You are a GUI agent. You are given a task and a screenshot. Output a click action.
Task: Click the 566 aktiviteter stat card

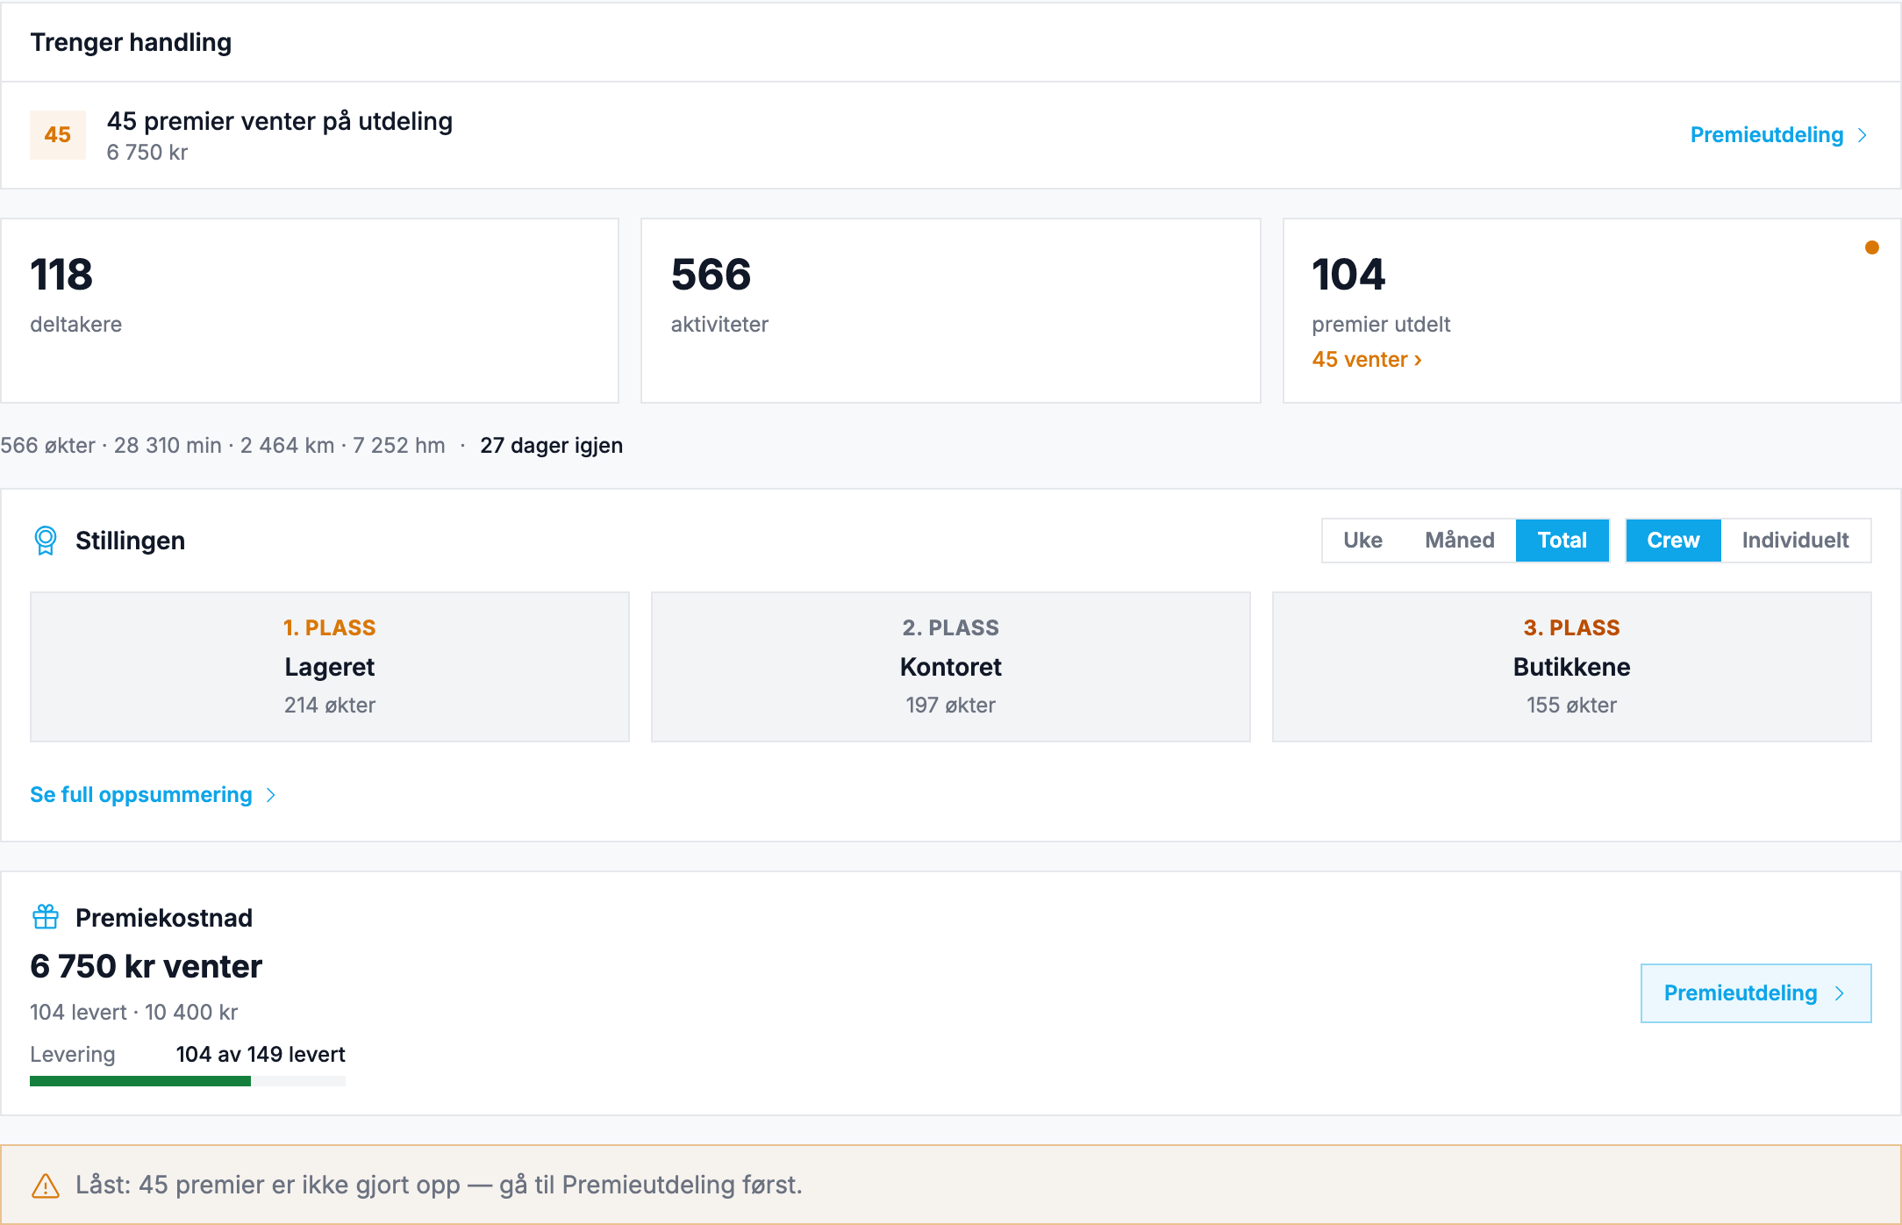951,311
